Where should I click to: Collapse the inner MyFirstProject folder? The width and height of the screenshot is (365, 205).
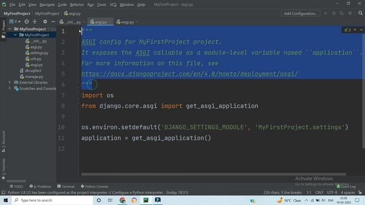15,35
